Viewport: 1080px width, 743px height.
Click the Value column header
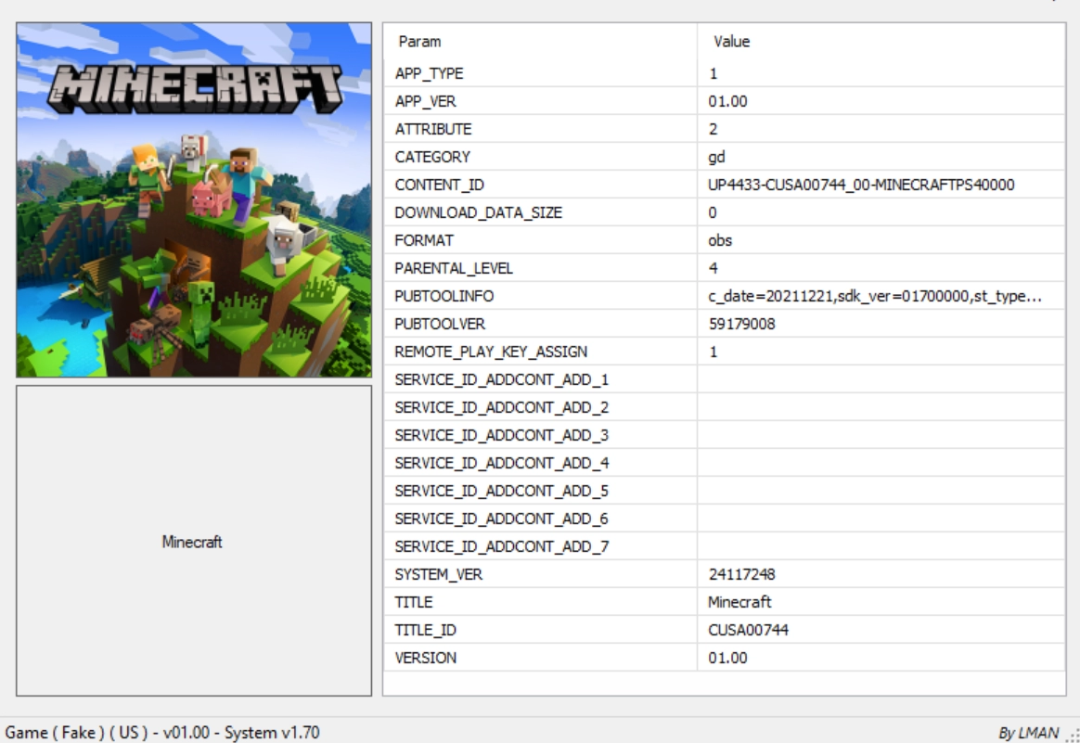pos(731,42)
